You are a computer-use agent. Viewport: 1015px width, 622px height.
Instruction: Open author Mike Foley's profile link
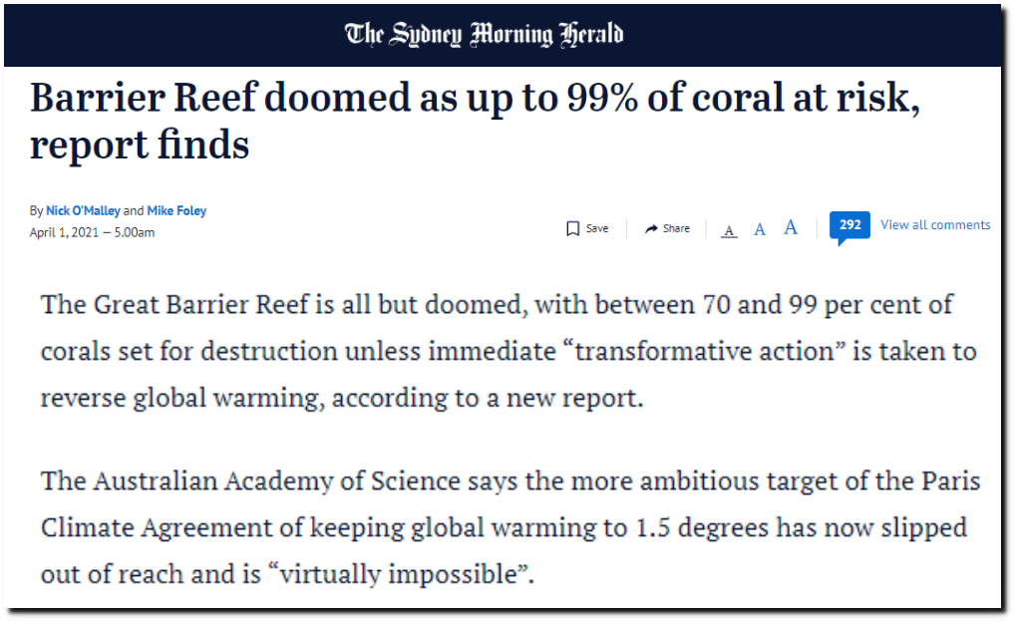tap(176, 210)
